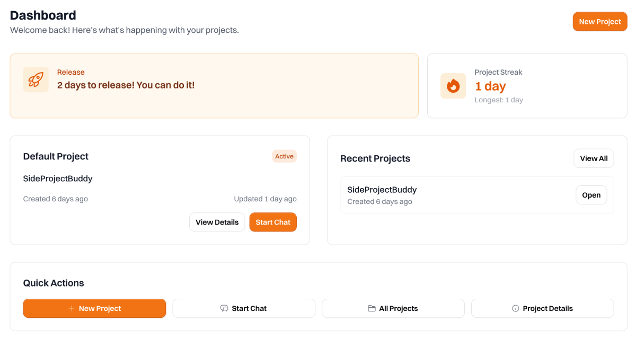Click SideProjectBuddy title in Recent Projects
This screenshot has width=636, height=339.
coord(382,190)
